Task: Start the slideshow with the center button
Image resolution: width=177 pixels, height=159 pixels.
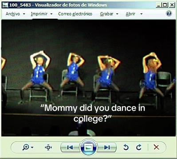Action: pyautogui.click(x=88, y=147)
